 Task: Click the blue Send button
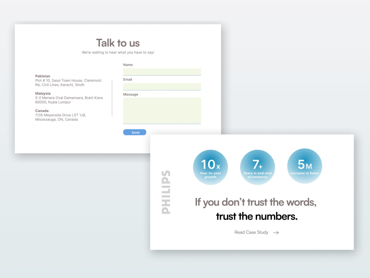[135, 132]
